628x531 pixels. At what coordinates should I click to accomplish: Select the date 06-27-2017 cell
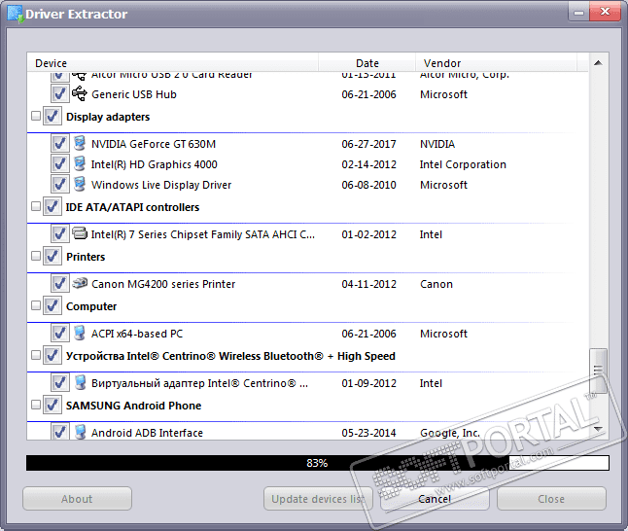[x=368, y=144]
